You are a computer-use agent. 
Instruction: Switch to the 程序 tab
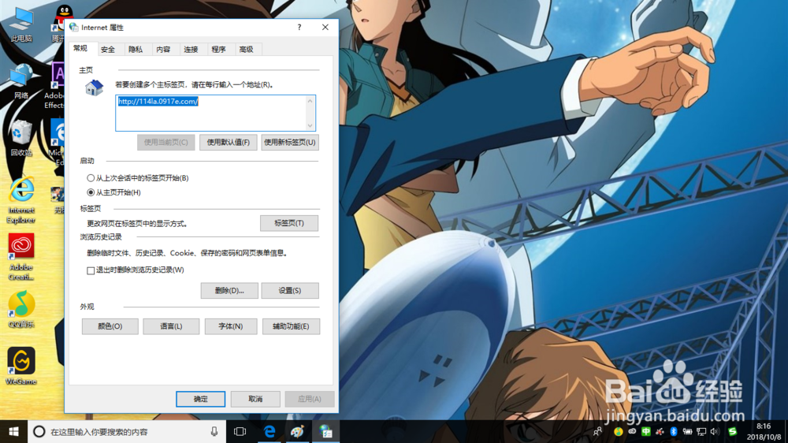coord(218,50)
